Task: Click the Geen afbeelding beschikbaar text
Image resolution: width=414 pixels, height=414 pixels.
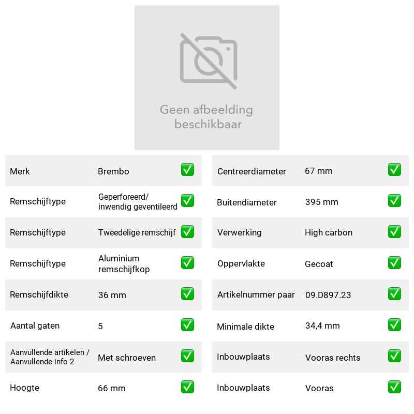Action: (x=206, y=117)
